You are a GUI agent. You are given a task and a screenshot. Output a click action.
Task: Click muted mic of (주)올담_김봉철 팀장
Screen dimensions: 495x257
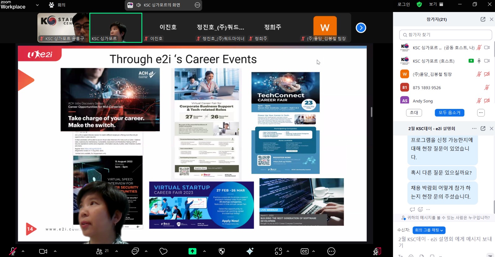coord(479,74)
